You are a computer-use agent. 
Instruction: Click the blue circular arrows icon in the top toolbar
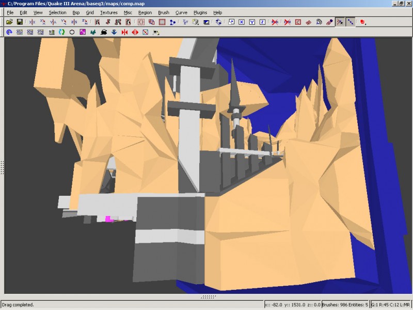click(x=218, y=22)
